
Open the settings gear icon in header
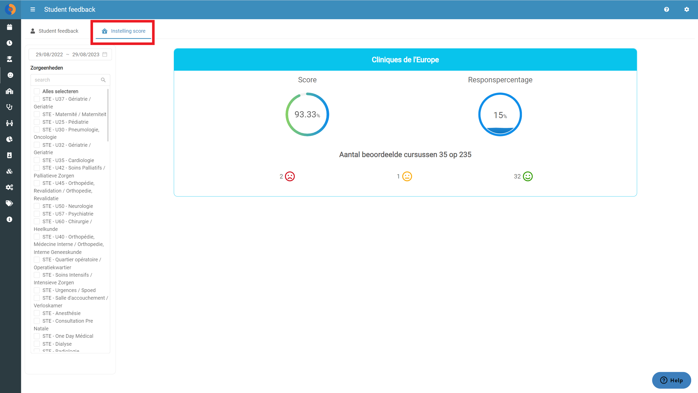click(x=686, y=9)
